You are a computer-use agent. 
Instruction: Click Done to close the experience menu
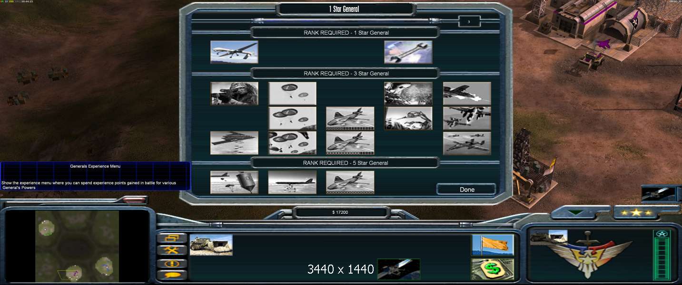466,190
